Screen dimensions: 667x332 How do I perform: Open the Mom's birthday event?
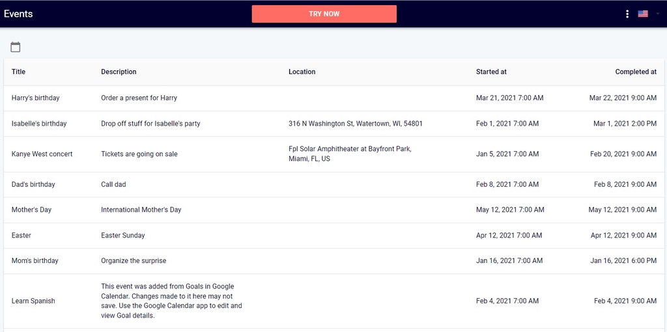click(x=334, y=261)
